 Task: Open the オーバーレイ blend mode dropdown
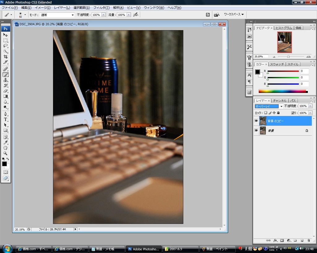pyautogui.click(x=268, y=106)
